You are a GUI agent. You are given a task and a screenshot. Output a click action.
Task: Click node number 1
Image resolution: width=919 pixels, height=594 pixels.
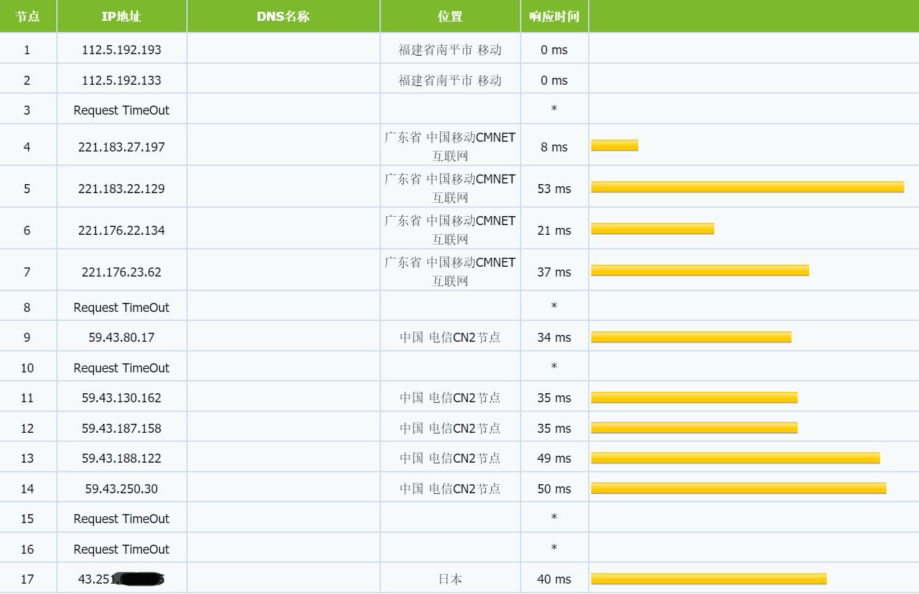(x=27, y=50)
